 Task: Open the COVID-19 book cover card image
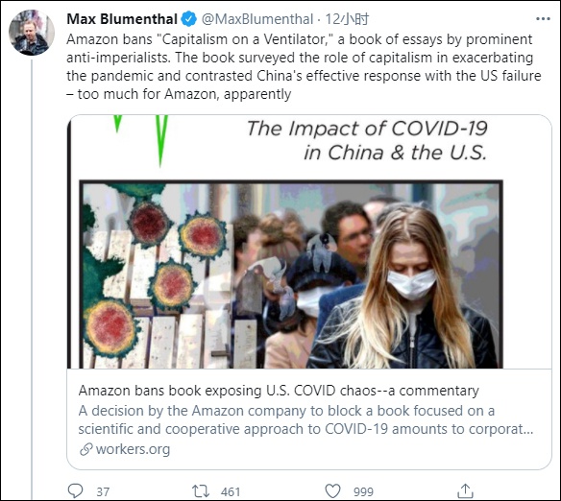pos(309,242)
